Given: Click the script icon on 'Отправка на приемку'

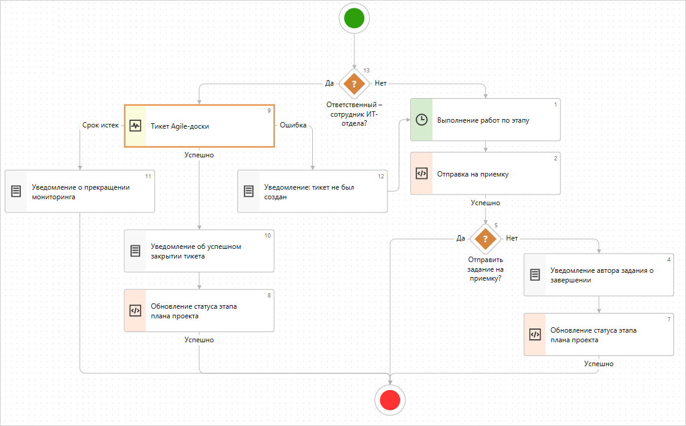Looking at the screenshot, I should [x=421, y=174].
